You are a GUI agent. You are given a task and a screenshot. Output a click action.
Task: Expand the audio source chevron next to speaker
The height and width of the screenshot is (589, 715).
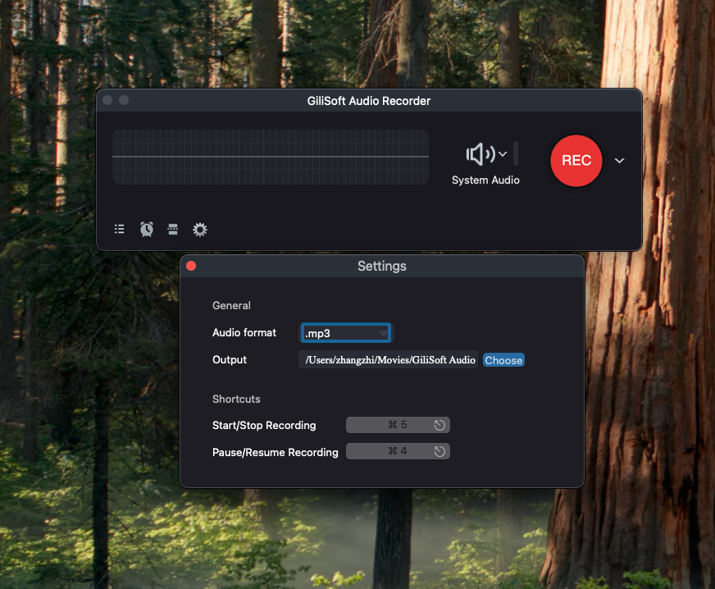point(503,154)
